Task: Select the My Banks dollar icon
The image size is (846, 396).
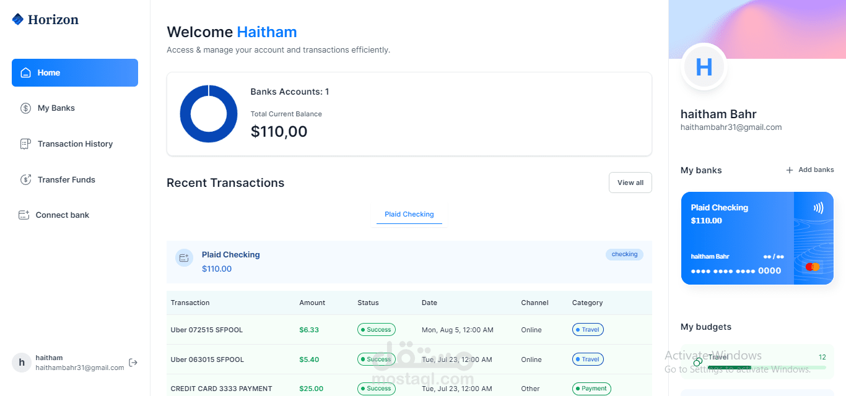Action: coord(25,108)
